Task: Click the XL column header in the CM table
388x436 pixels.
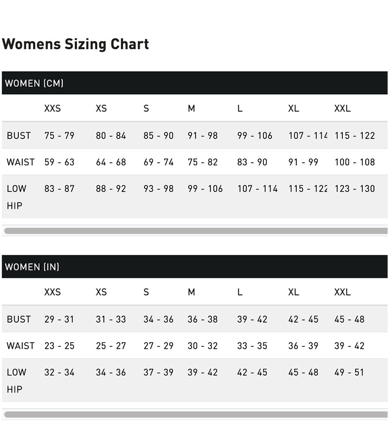Action: 293,109
